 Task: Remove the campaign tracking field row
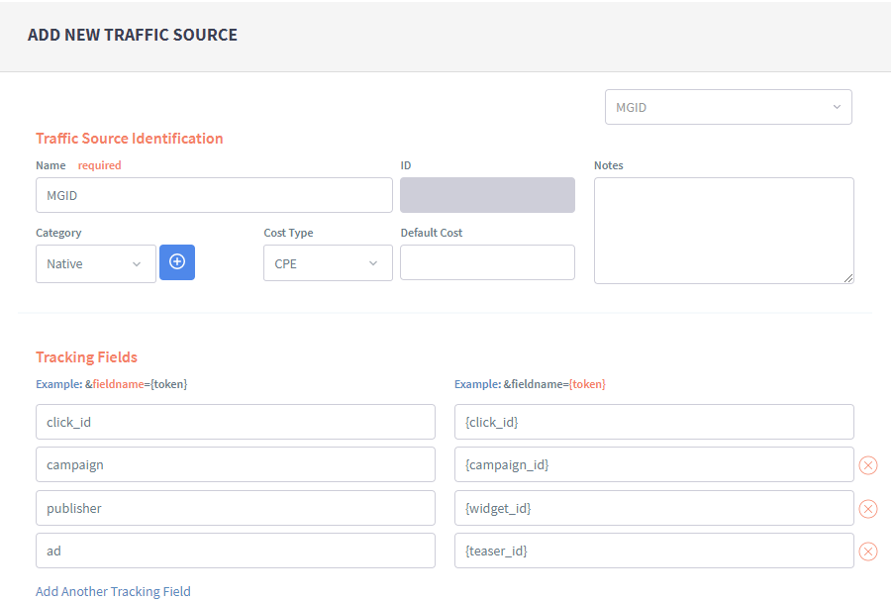click(868, 465)
